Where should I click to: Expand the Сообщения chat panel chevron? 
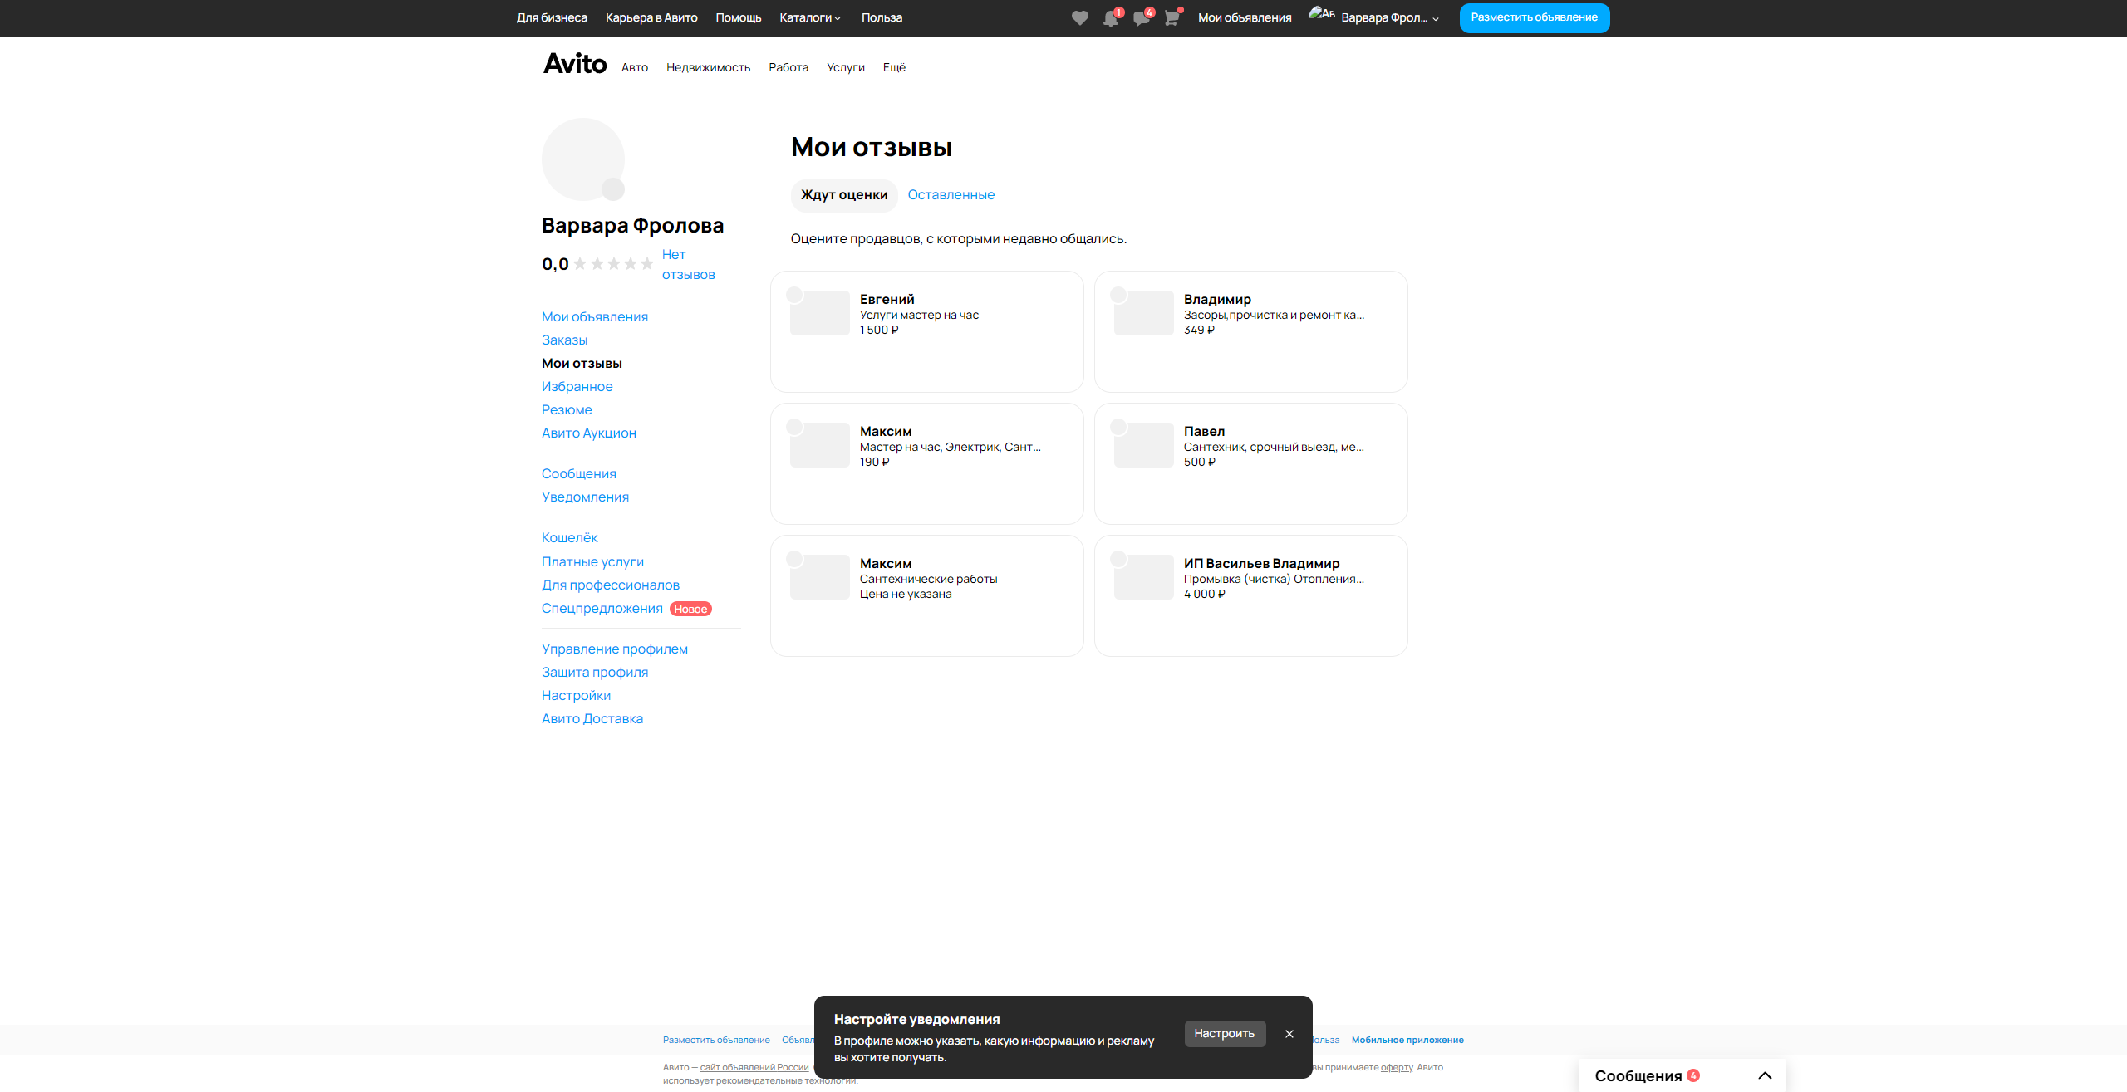click(x=1765, y=1075)
